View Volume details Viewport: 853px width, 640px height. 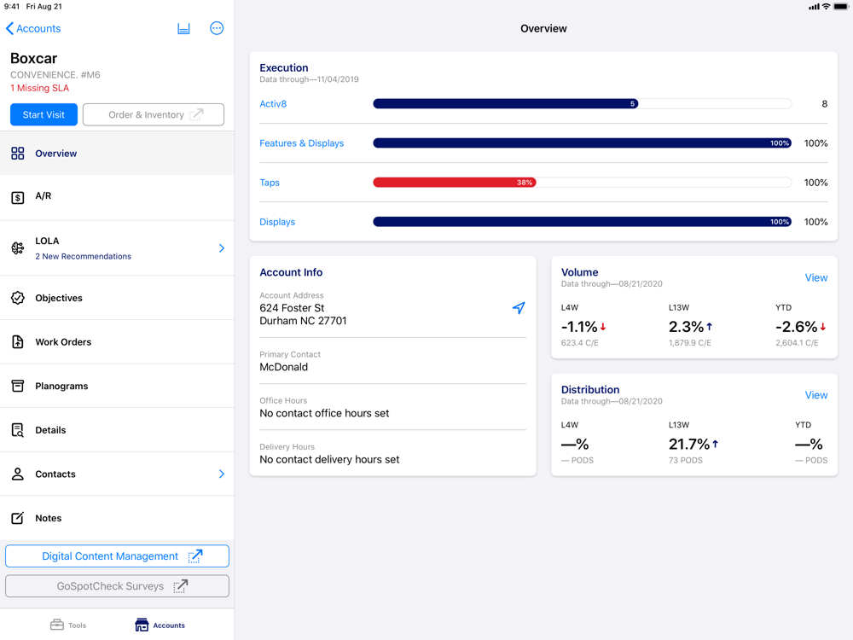point(816,277)
